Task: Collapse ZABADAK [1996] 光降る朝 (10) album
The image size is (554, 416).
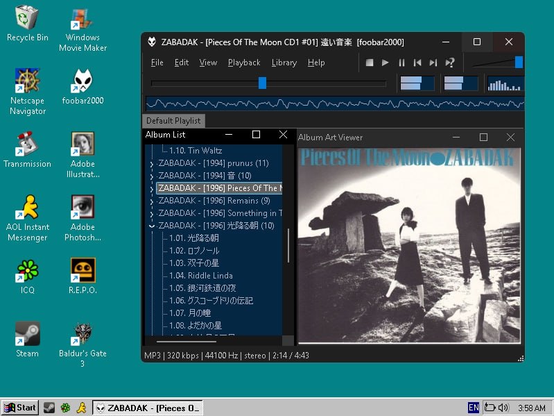Action: [x=152, y=226]
